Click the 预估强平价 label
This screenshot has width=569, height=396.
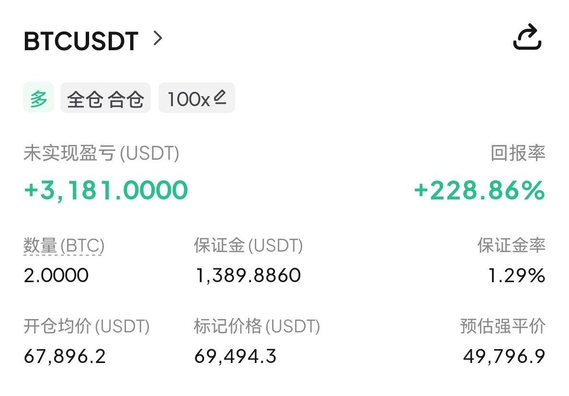point(502,327)
